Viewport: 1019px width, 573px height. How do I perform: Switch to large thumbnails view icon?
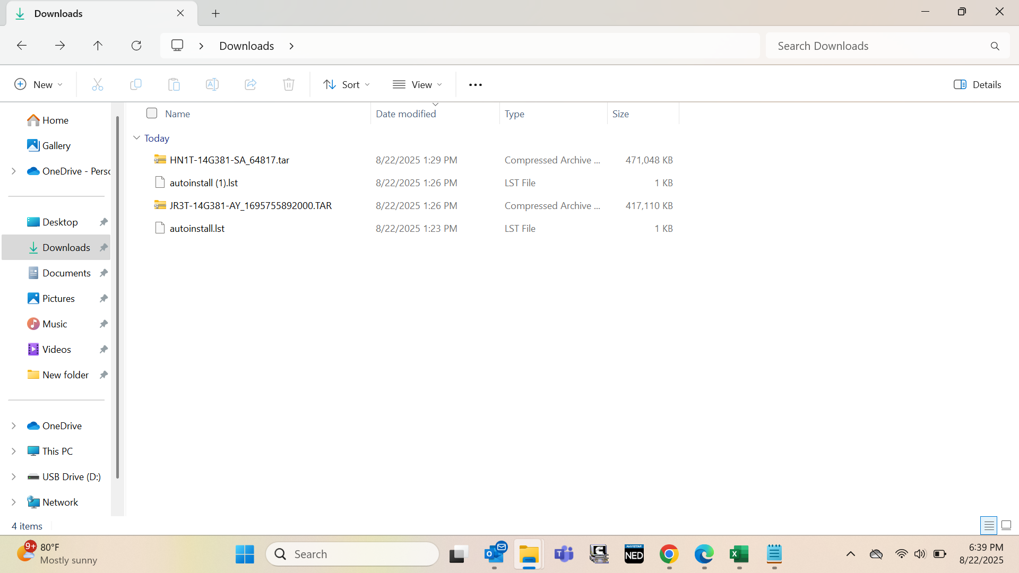coord(1006,526)
